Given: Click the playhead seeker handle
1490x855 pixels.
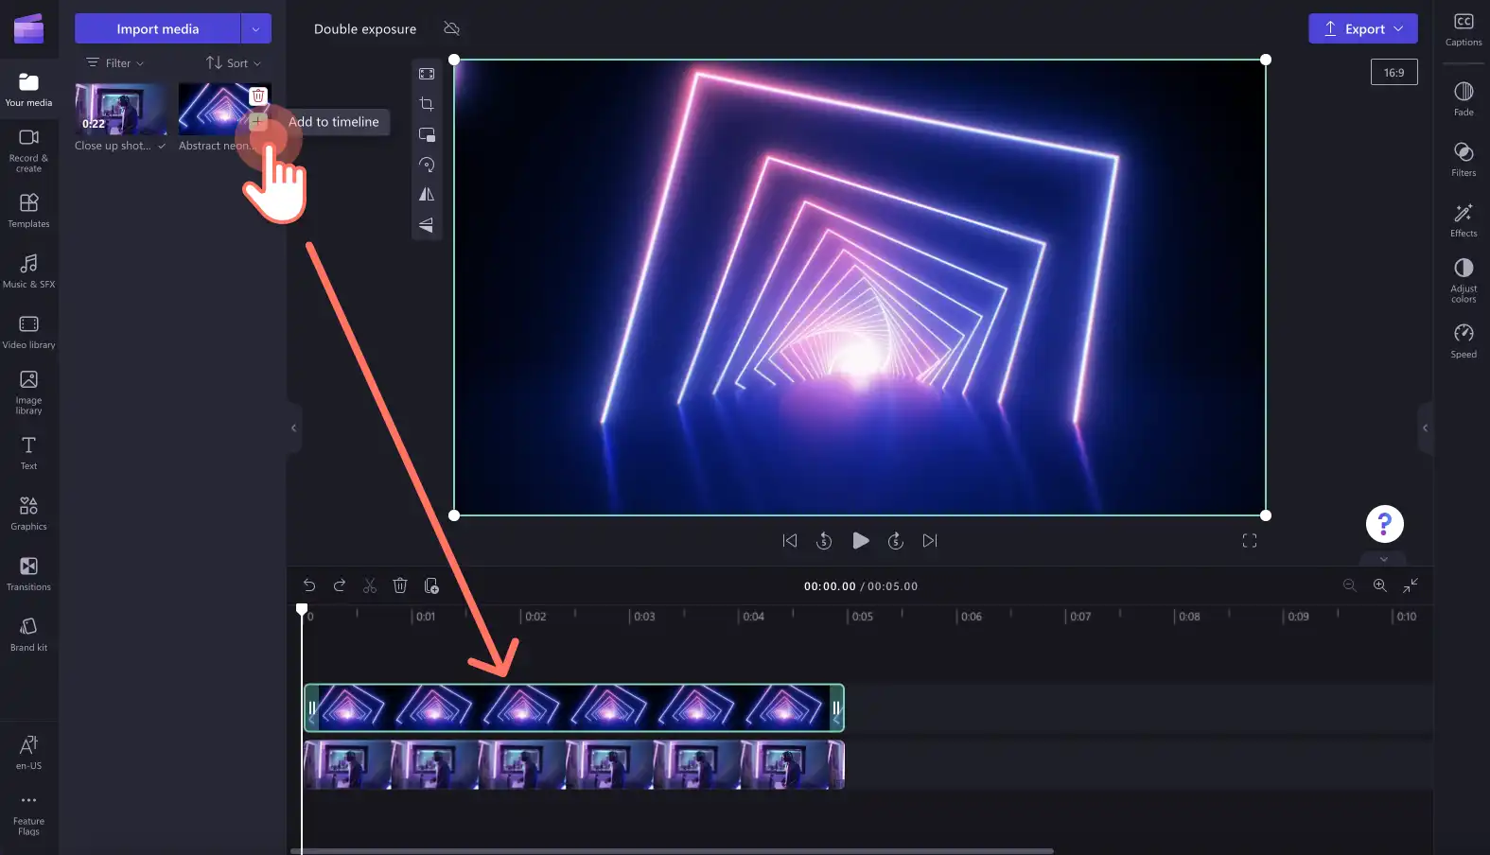Looking at the screenshot, I should 302,609.
